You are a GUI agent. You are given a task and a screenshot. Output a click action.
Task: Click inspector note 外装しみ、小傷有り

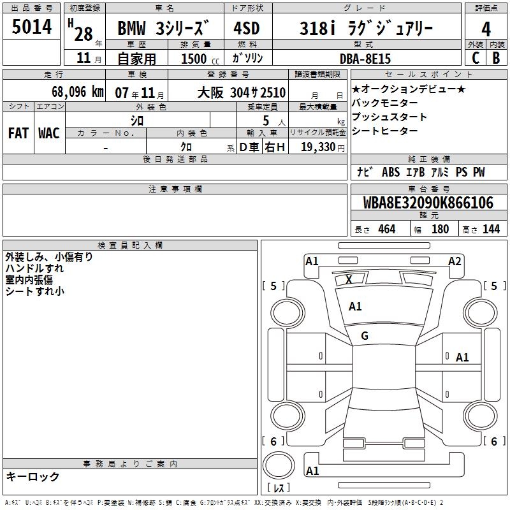[49, 257]
